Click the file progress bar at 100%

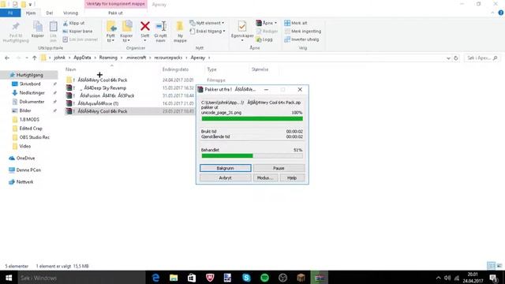[252, 119]
